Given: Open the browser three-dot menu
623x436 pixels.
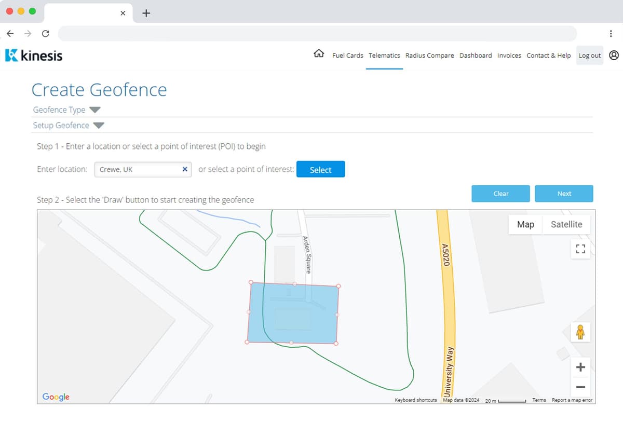Looking at the screenshot, I should [x=611, y=33].
